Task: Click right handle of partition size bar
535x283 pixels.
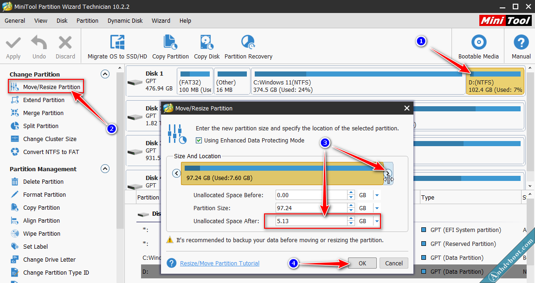Action: pos(387,173)
